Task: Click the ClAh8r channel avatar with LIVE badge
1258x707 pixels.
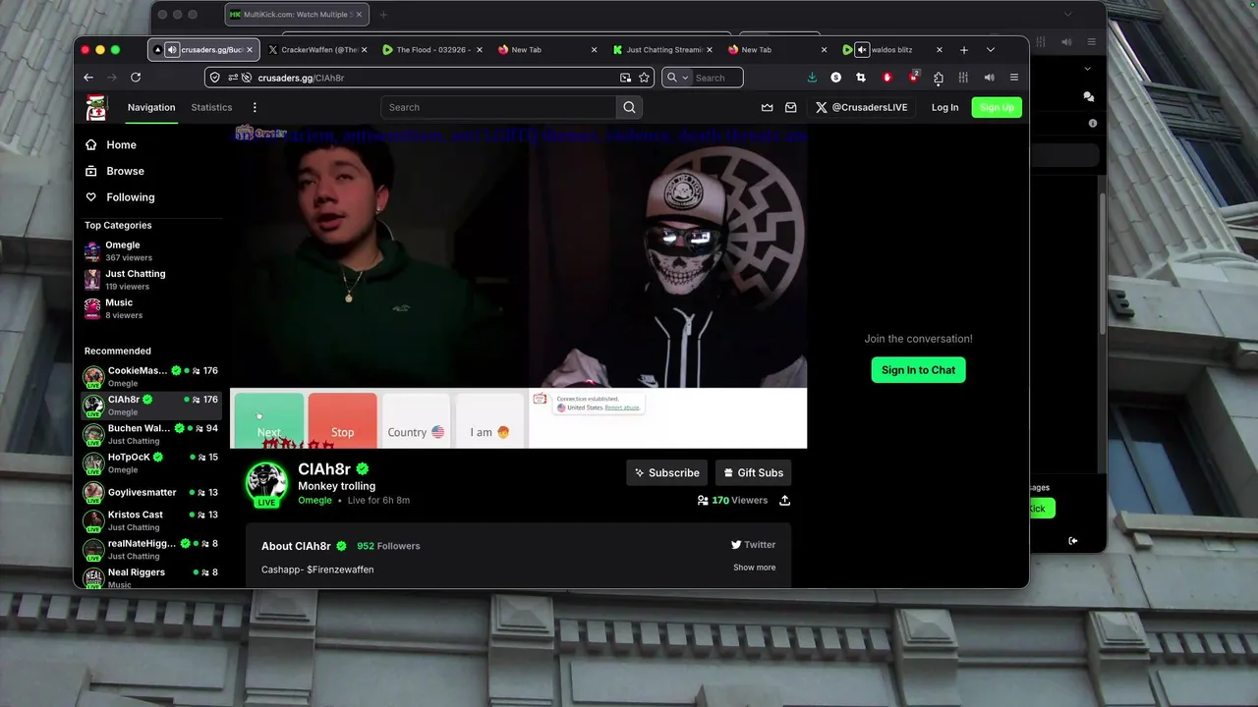Action: [x=266, y=484]
